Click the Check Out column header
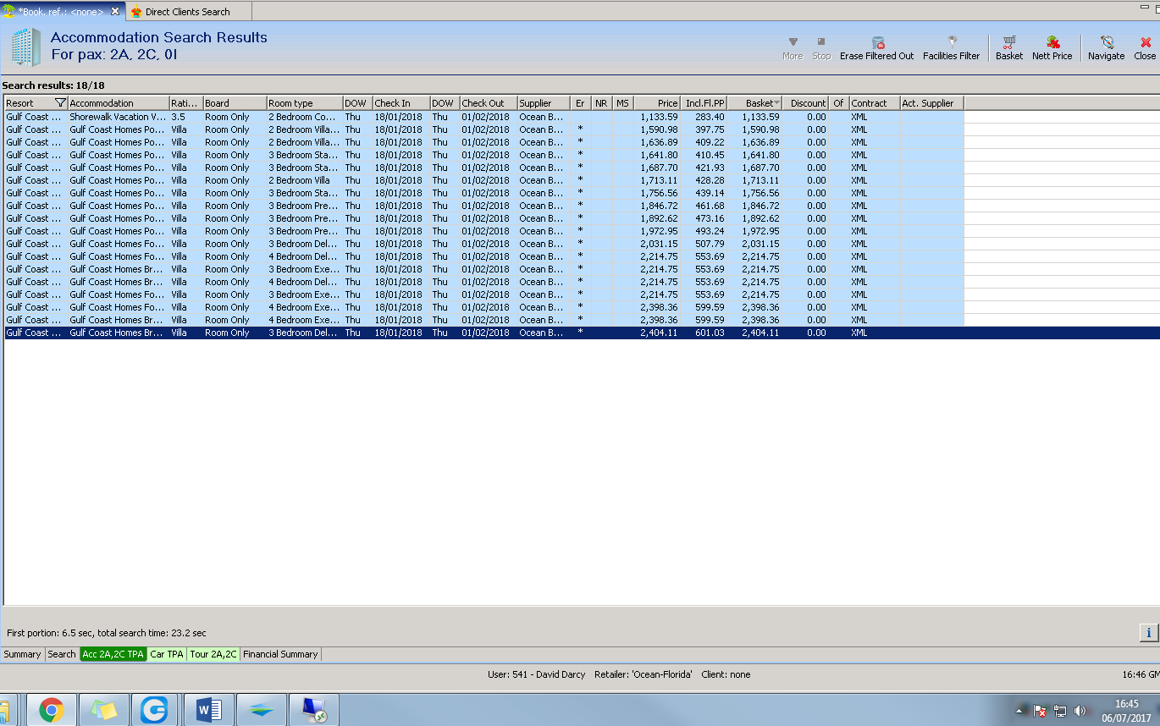 [489, 103]
